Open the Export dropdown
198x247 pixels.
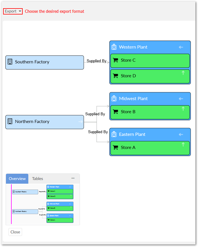pyautogui.click(x=13, y=11)
